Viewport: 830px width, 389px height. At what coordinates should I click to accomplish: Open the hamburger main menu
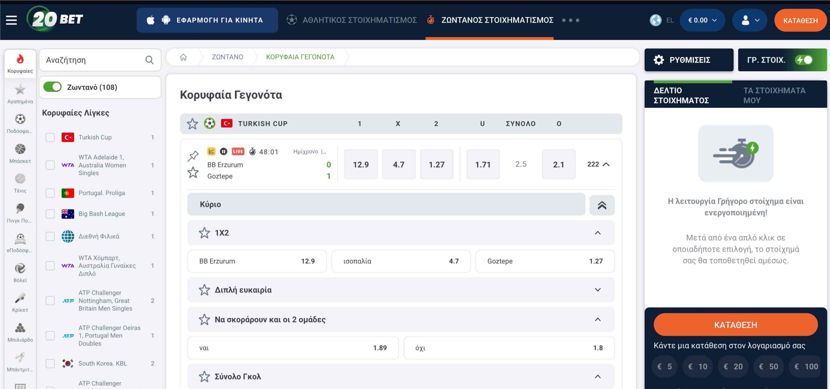11,20
